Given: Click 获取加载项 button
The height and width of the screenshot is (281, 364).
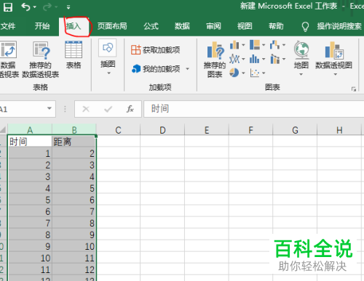Looking at the screenshot, I should 156,50.
